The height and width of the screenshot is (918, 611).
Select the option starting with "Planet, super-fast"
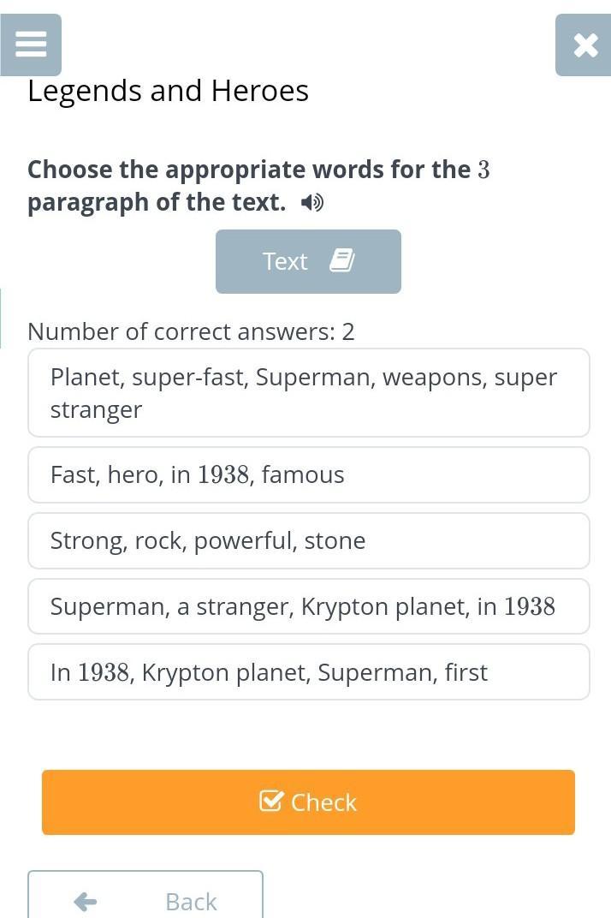[x=308, y=393]
